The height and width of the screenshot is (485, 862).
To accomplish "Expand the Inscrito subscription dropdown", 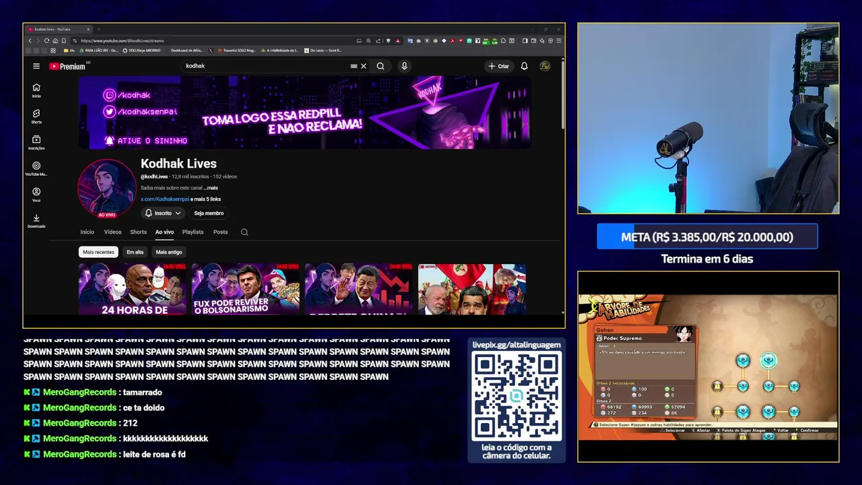I will [164, 213].
